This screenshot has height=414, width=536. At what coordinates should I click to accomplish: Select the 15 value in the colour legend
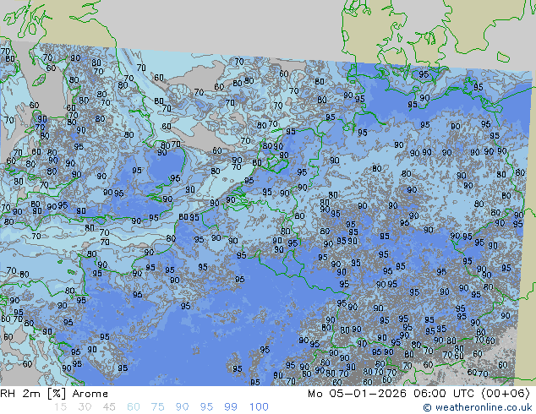60,407
